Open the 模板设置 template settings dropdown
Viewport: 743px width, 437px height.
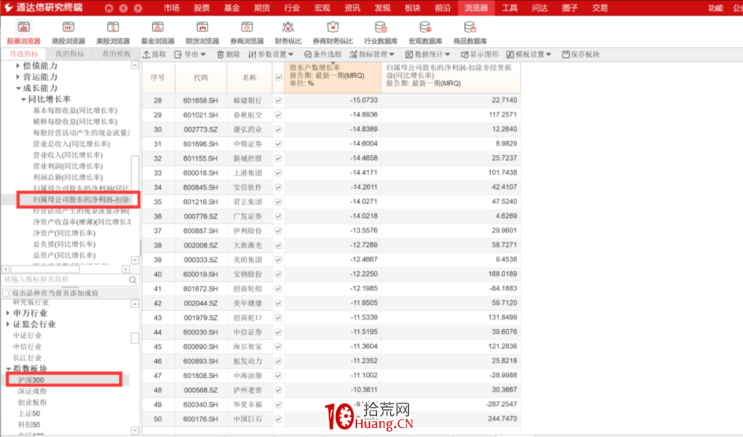click(x=529, y=54)
